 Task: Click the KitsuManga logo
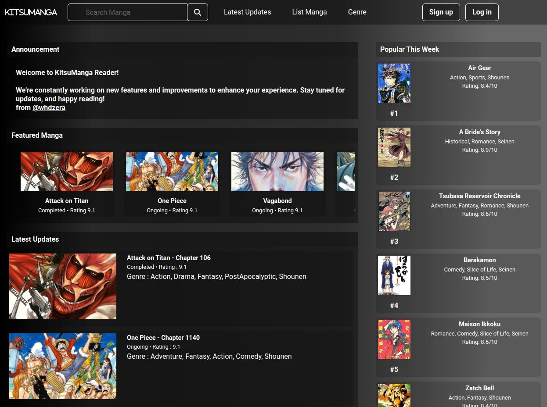click(31, 12)
